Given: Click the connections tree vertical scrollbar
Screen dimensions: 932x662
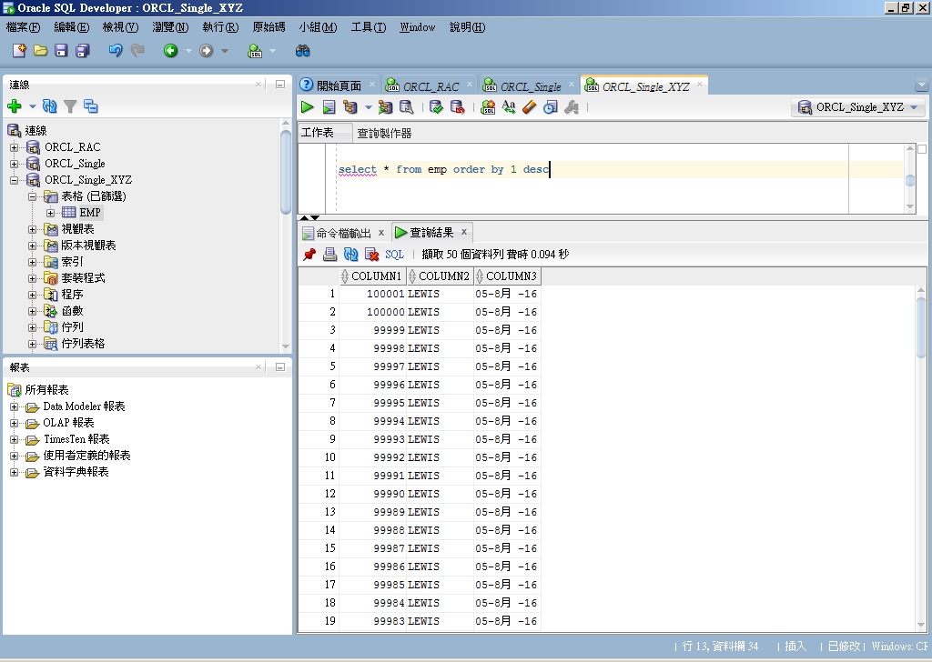Looking at the screenshot, I should pyautogui.click(x=285, y=172).
